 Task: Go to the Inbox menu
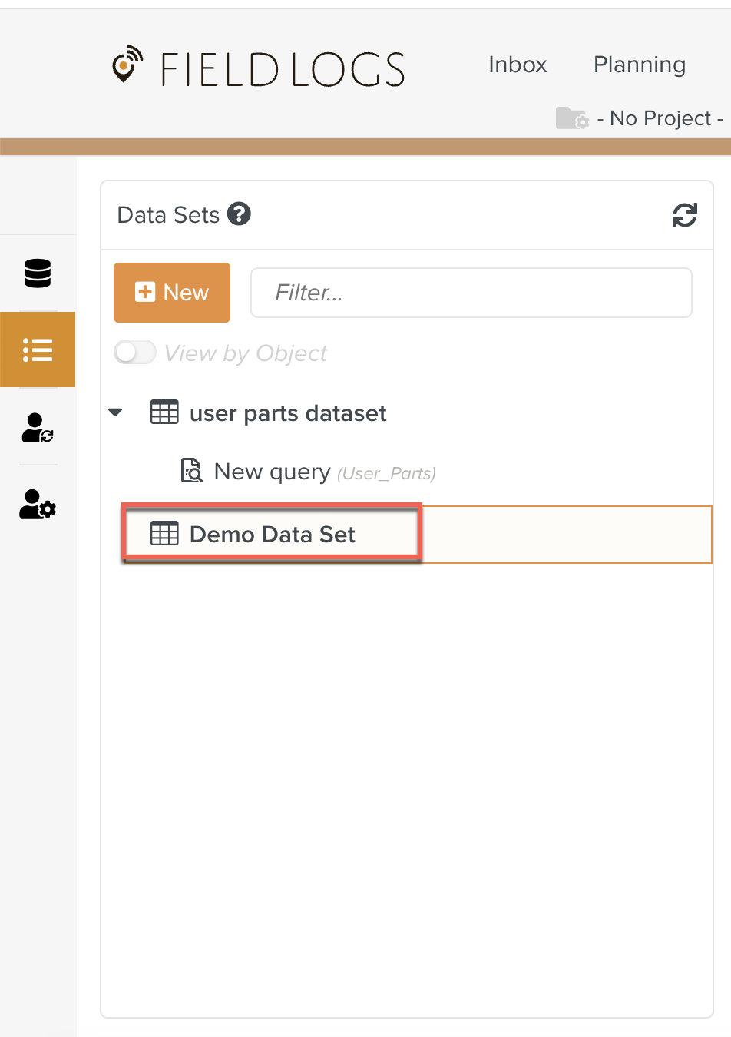click(x=518, y=65)
